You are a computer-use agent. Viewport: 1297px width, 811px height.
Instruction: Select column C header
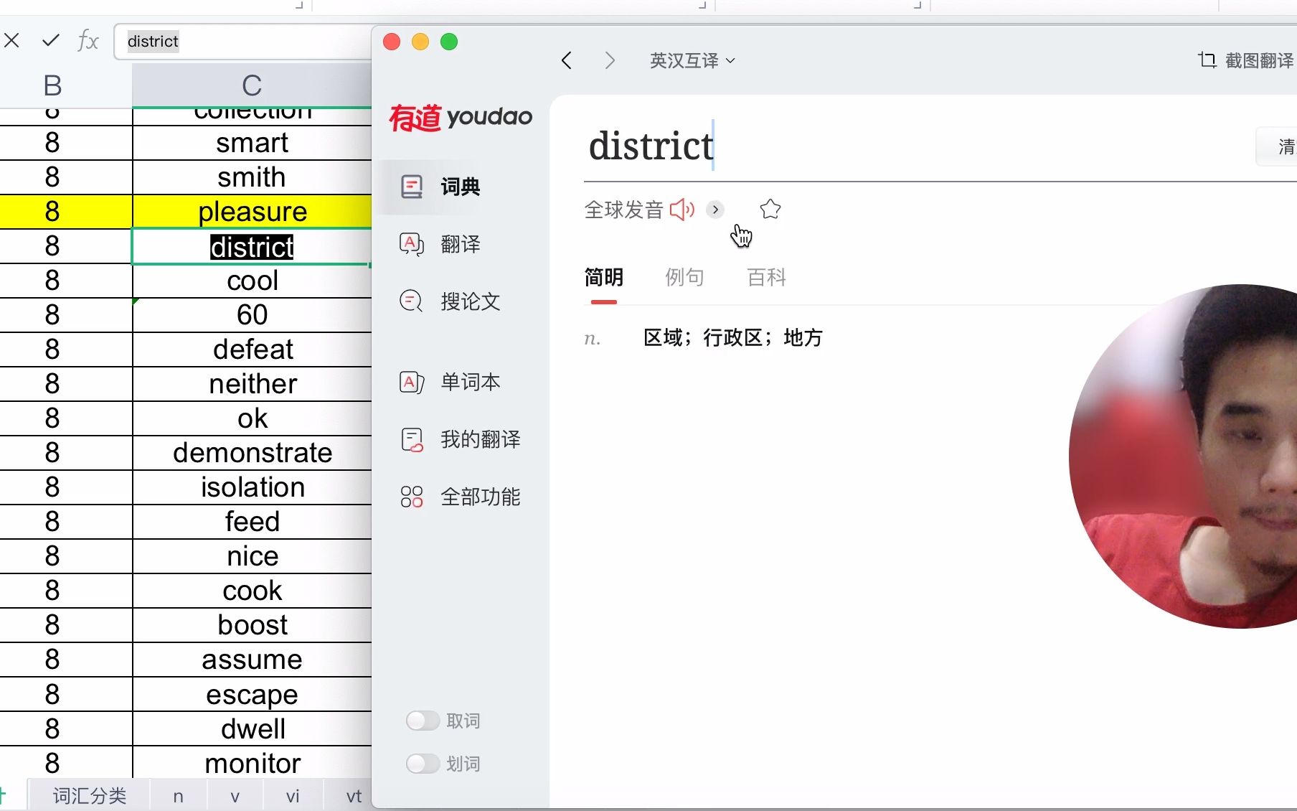[252, 85]
